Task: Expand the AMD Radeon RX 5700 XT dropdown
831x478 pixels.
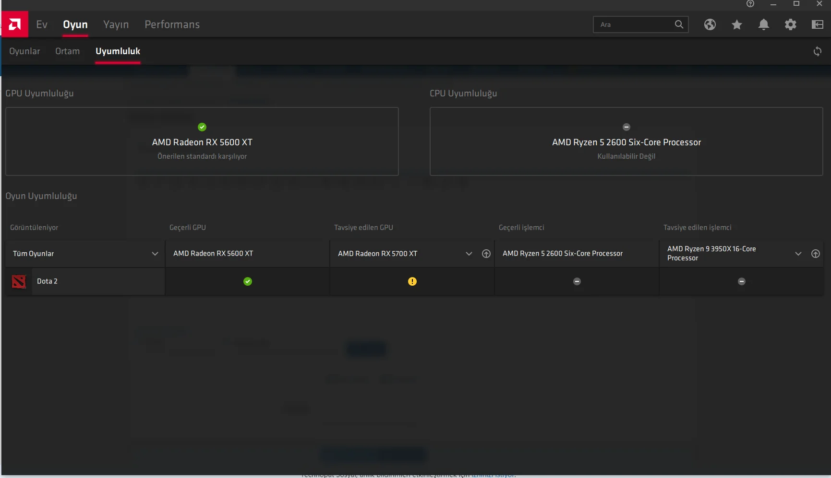Action: pos(469,254)
